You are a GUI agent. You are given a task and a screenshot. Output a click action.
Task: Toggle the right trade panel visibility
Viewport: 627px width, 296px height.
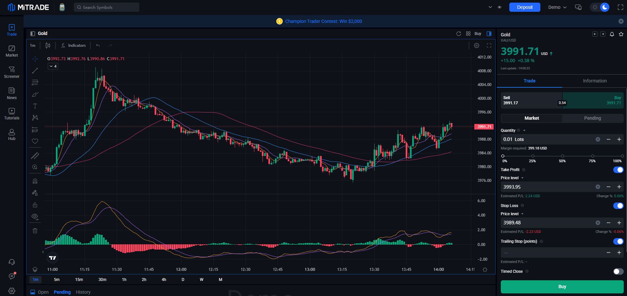(x=489, y=34)
